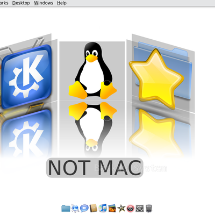Click the NOT MAC label
Image resolution: width=215 pixels, height=215 pixels.
click(x=95, y=168)
